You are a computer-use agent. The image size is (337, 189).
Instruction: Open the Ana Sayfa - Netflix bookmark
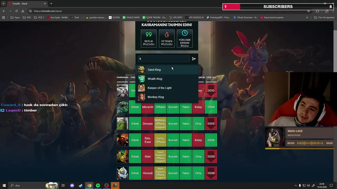point(57,18)
